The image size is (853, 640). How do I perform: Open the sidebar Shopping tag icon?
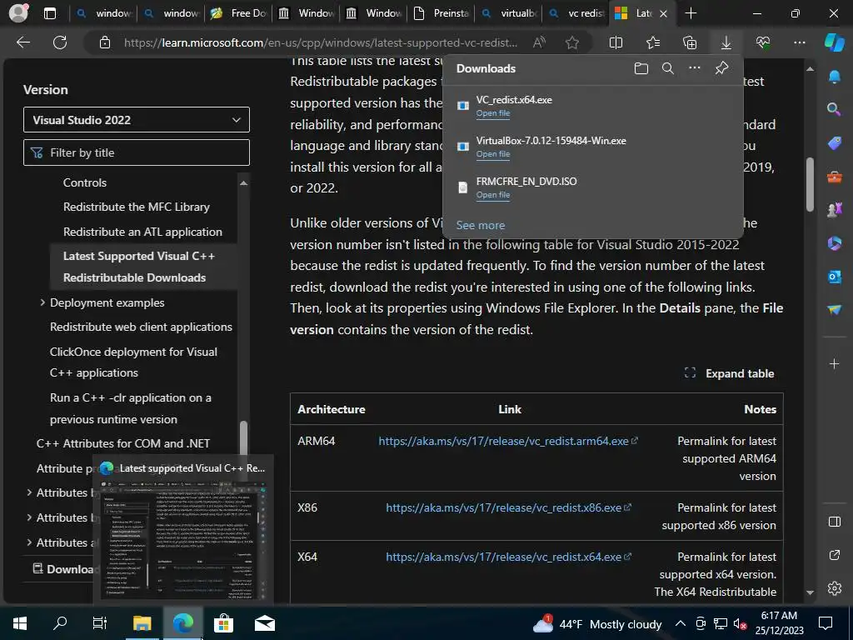pyautogui.click(x=834, y=143)
